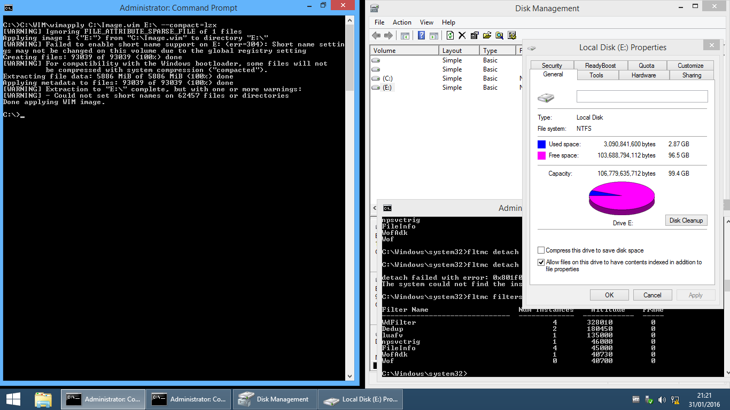This screenshot has height=410, width=730.
Task: Open the View menu
Action: click(x=426, y=22)
